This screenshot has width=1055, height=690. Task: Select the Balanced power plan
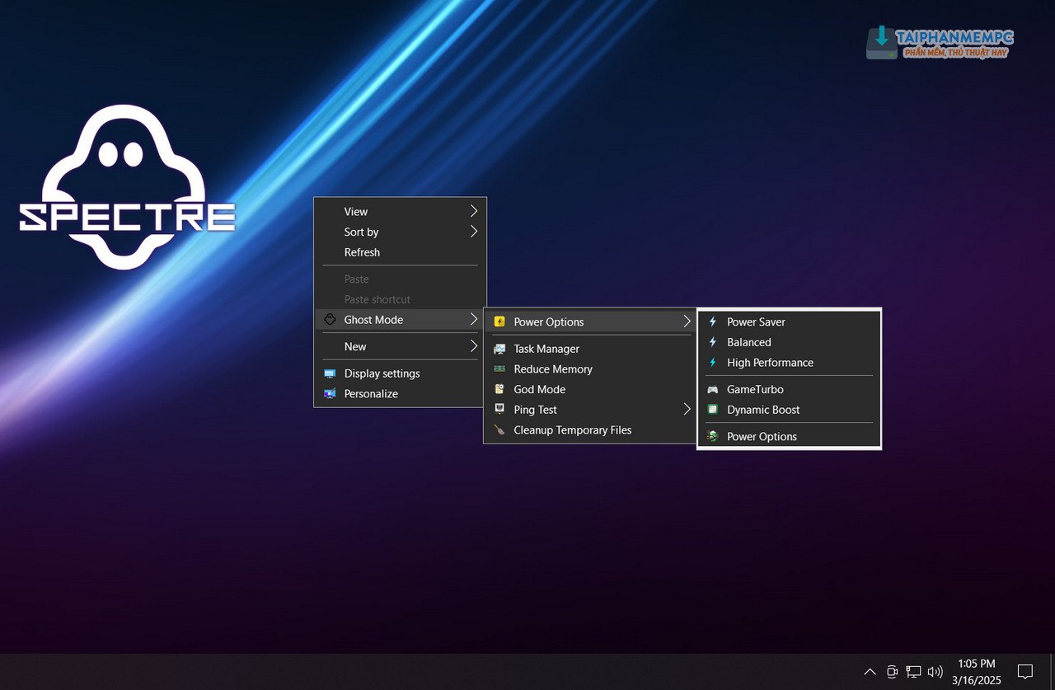click(x=748, y=342)
